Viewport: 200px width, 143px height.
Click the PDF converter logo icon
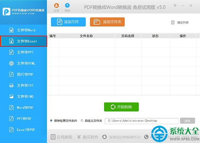point(7,12)
